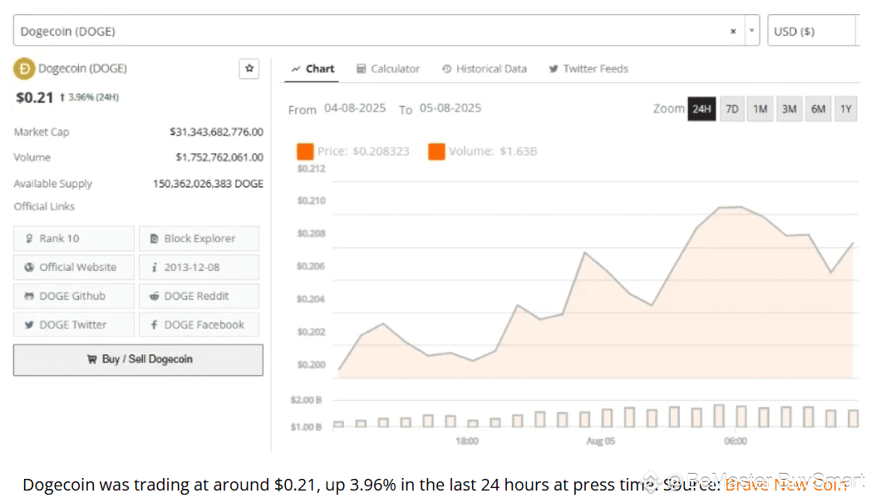Open the DOGE Reddit link
This screenshot has height=503, width=871.
tap(199, 296)
